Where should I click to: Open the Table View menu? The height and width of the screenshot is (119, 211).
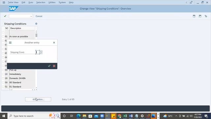(13, 2)
